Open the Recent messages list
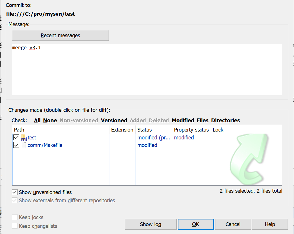The height and width of the screenshot is (234, 294). click(60, 36)
